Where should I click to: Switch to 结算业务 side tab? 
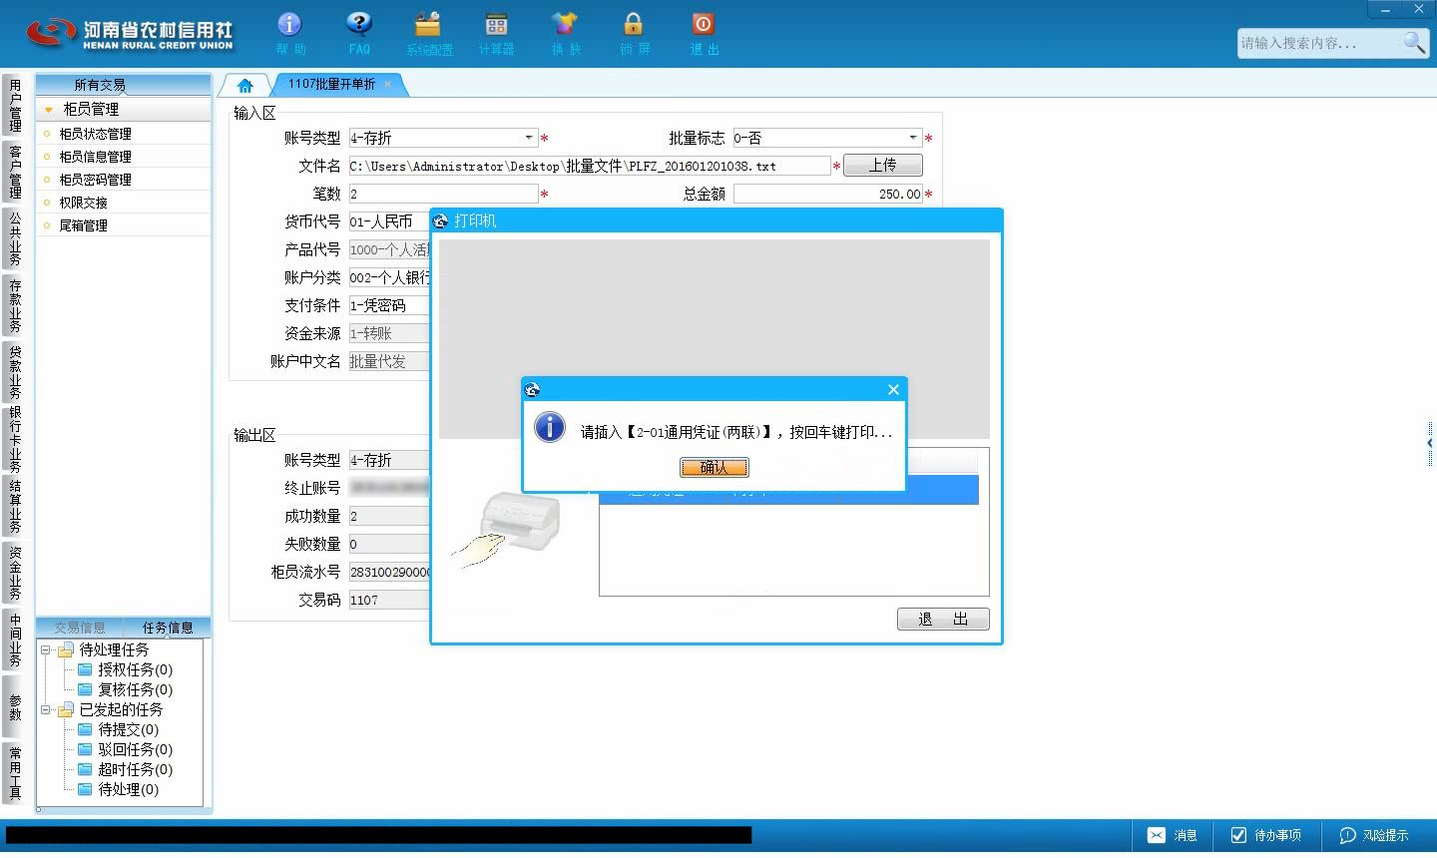pyautogui.click(x=15, y=507)
